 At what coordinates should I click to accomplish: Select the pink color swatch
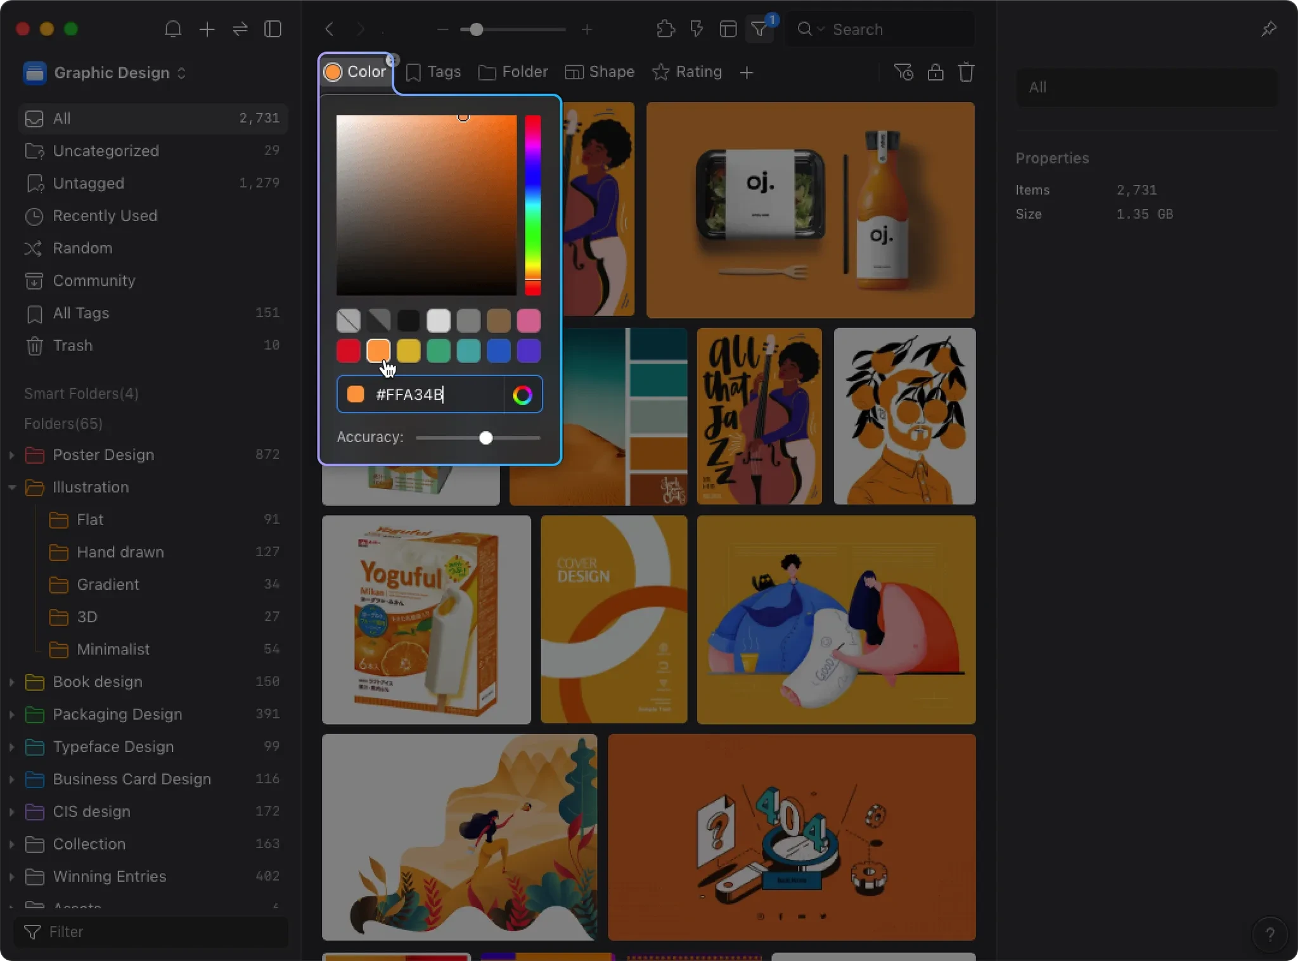coord(529,321)
